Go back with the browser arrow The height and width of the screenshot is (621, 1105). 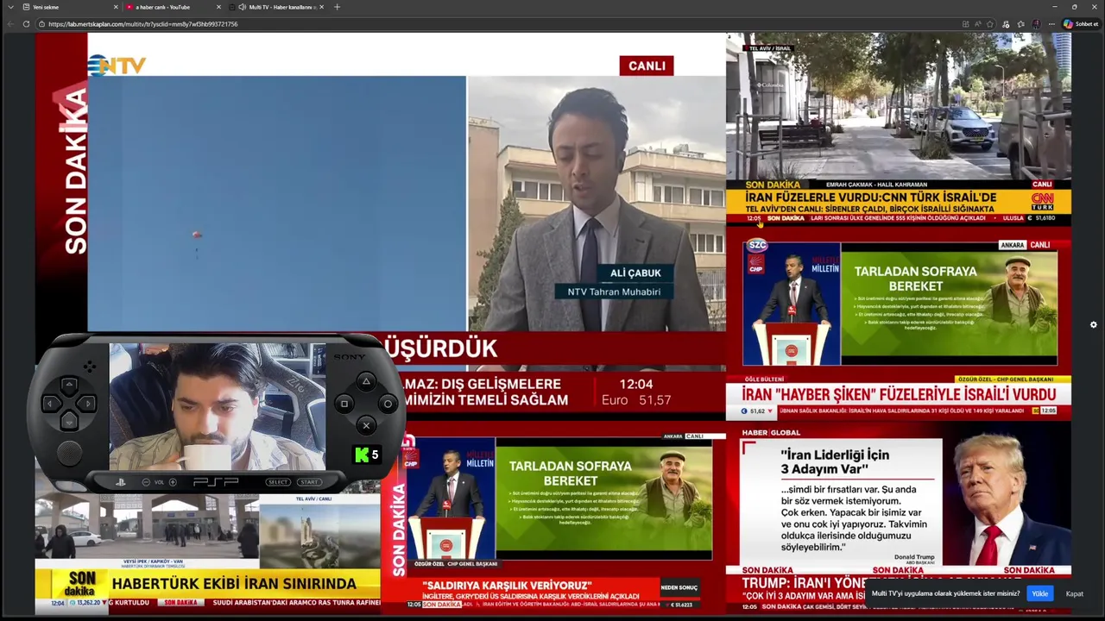tap(10, 24)
